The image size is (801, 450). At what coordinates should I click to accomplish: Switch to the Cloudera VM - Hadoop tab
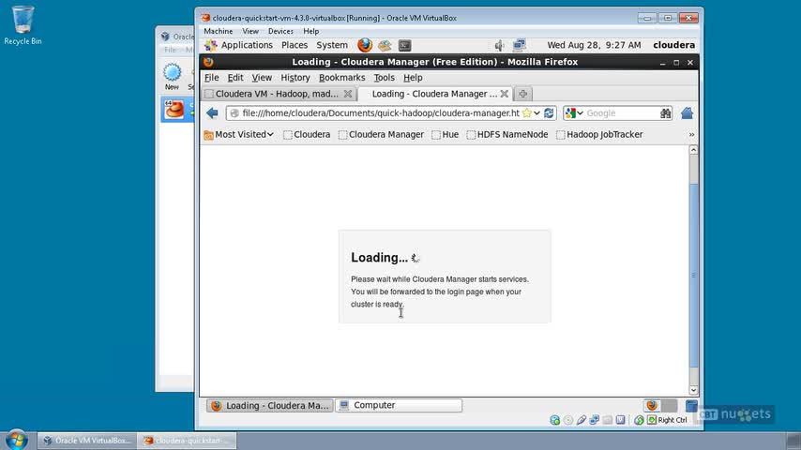pos(279,94)
